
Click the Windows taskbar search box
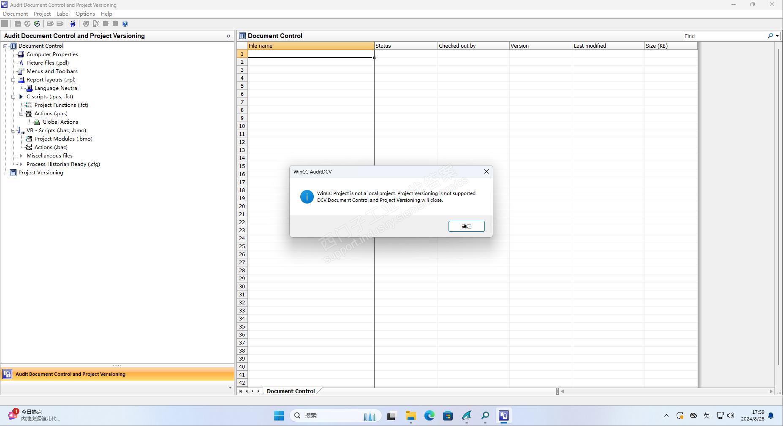pos(336,416)
